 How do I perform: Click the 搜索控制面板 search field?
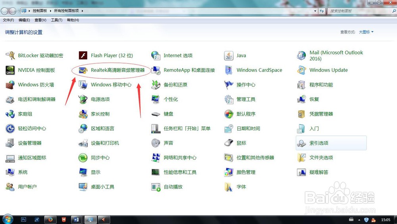coord(360,11)
